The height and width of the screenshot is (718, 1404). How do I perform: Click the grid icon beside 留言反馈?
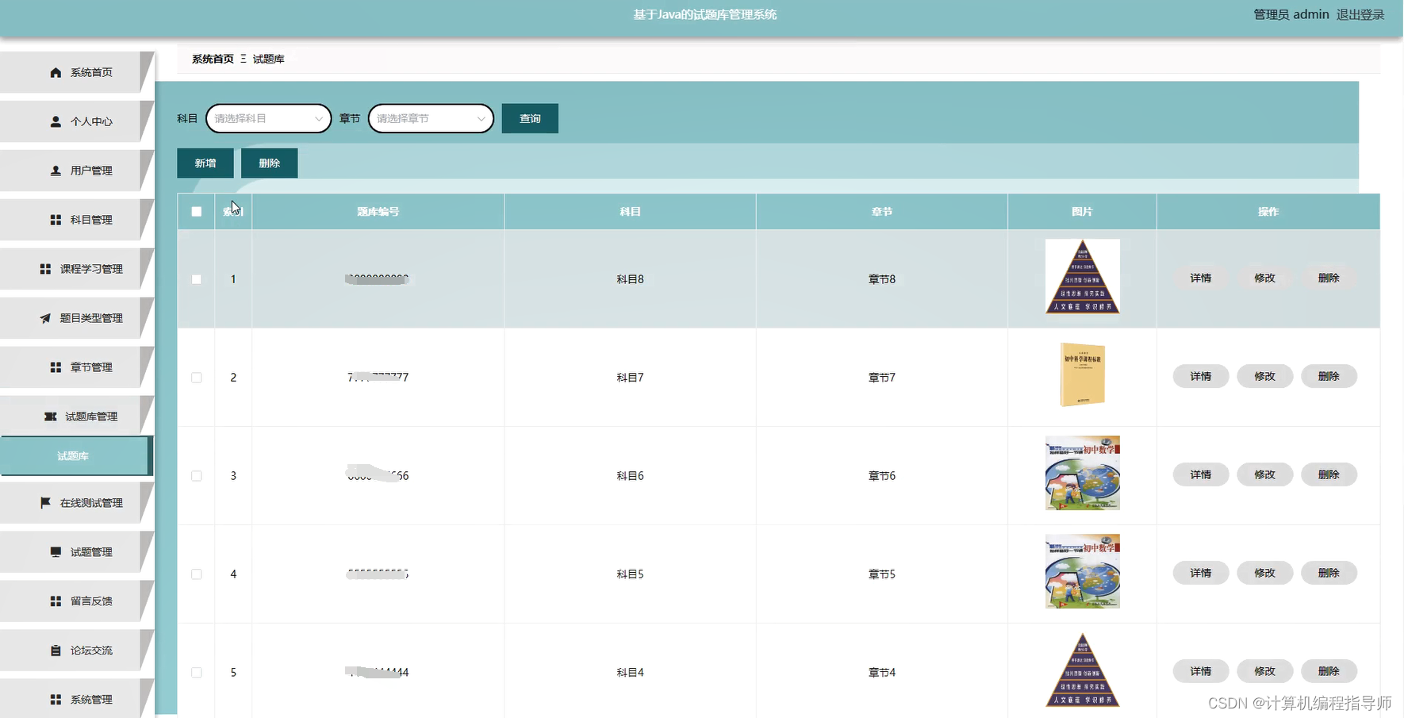click(x=56, y=601)
